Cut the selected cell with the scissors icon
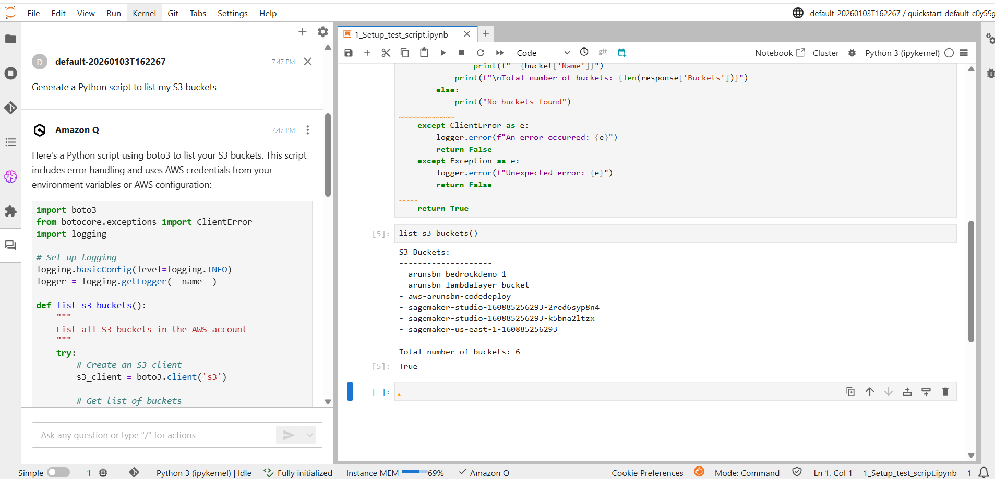995x479 pixels. coord(386,52)
